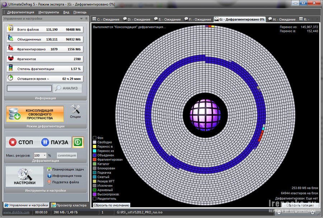Click the purple Высокопроизв. legend swatch
323x218 pixels.
(x=94, y=194)
